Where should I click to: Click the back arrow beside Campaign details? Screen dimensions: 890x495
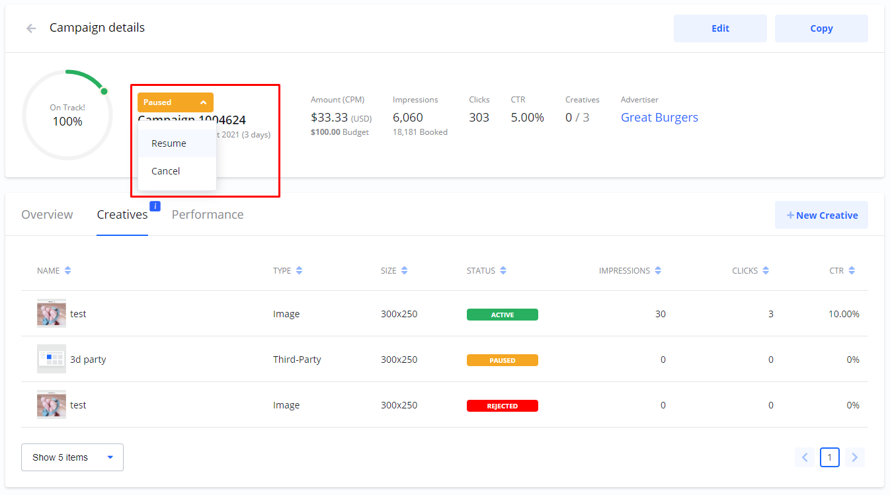[x=31, y=28]
